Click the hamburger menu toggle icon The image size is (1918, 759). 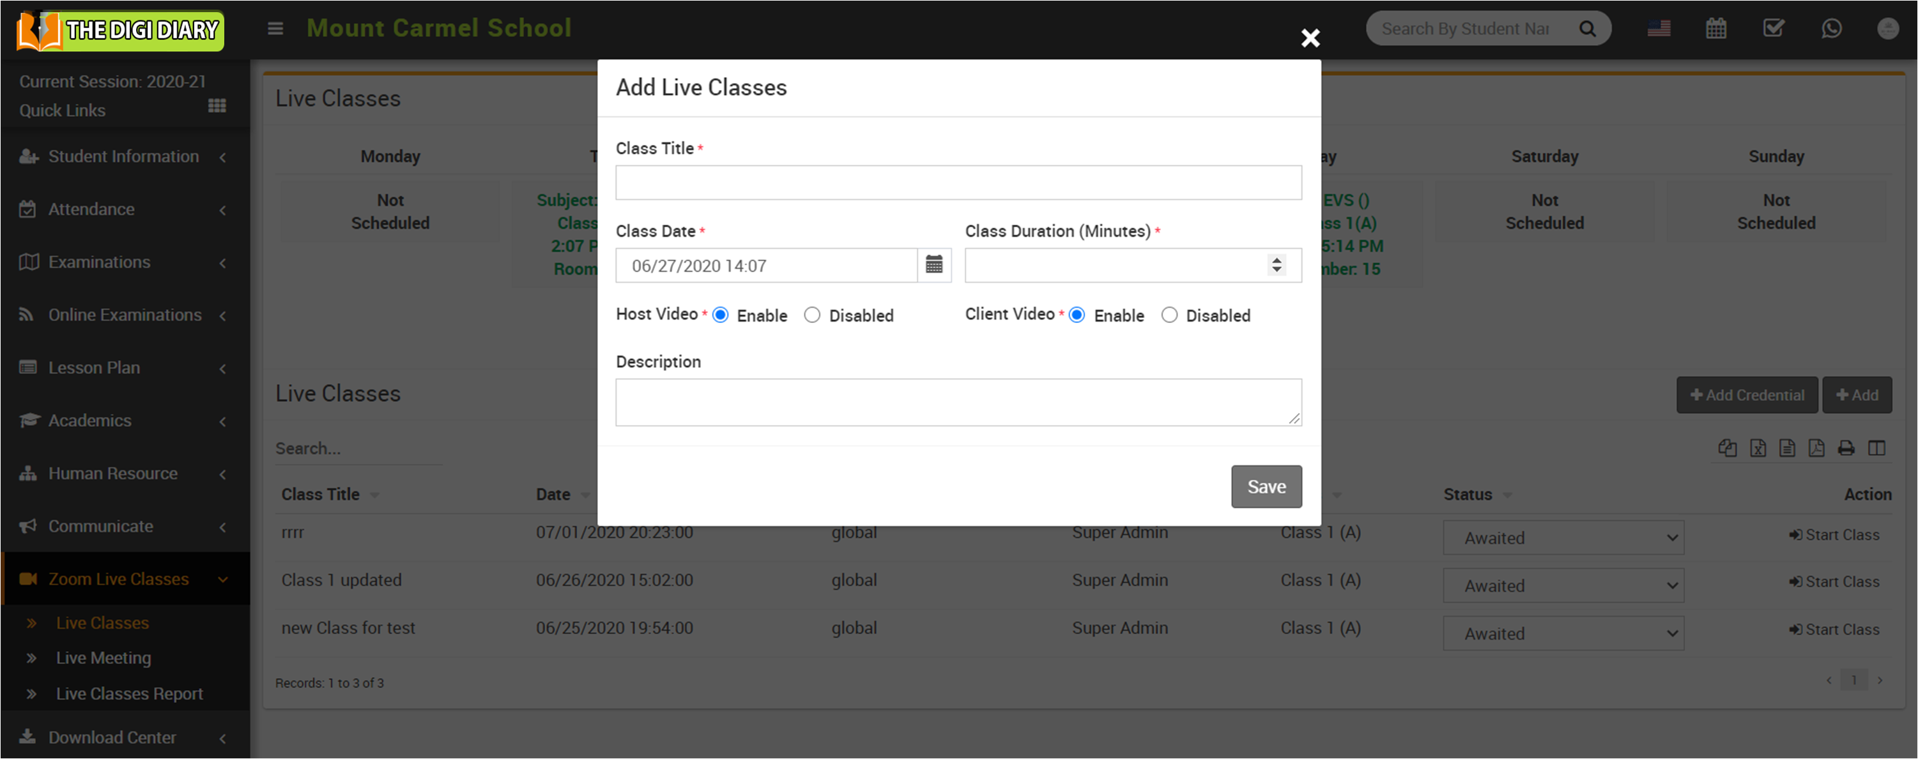click(x=275, y=29)
